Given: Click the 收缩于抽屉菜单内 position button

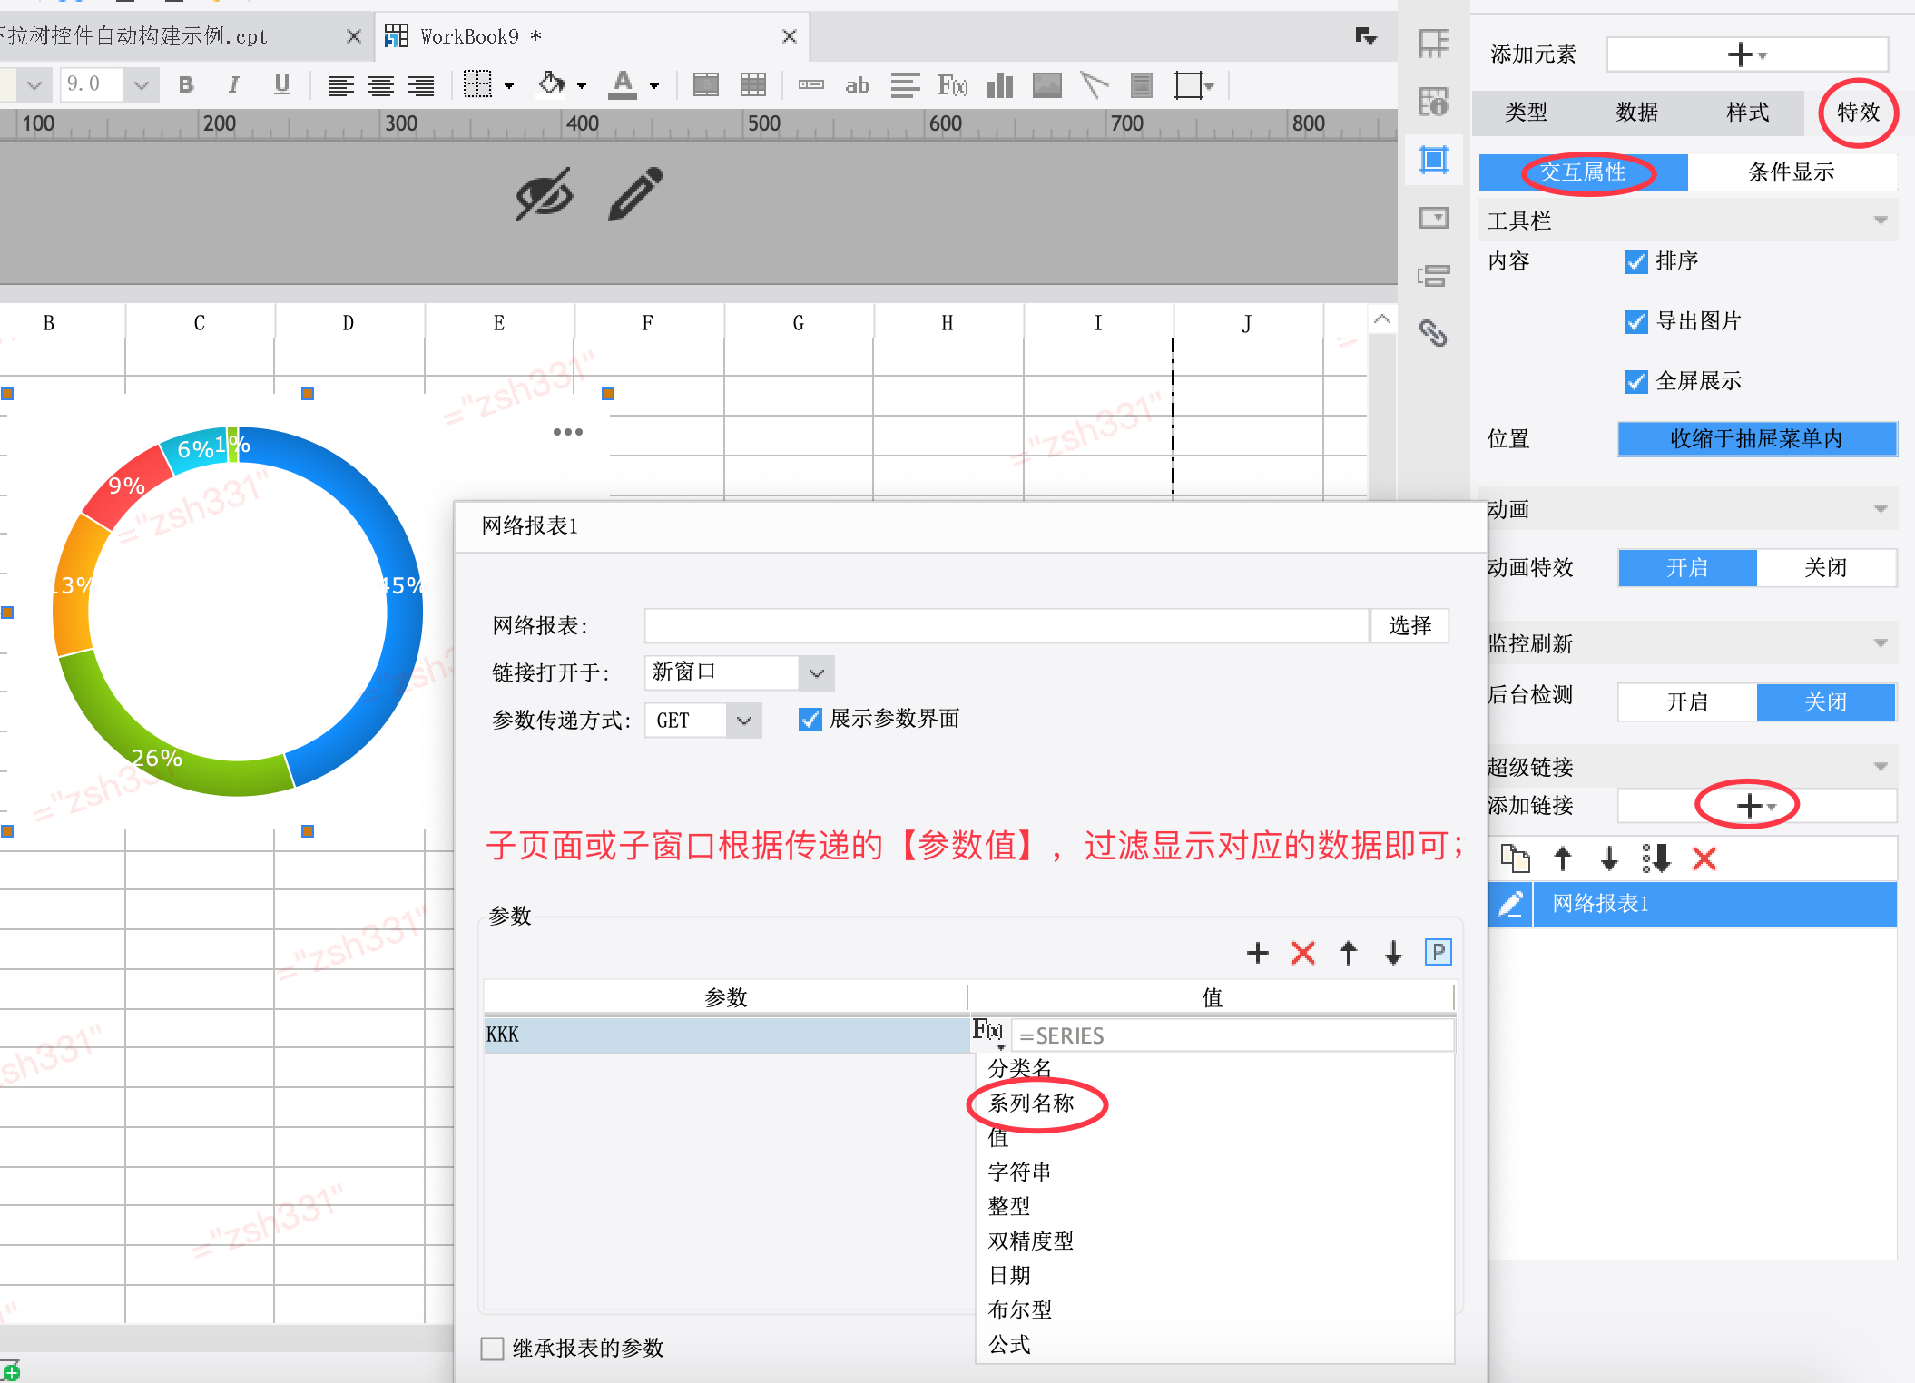Looking at the screenshot, I should coord(1757,439).
